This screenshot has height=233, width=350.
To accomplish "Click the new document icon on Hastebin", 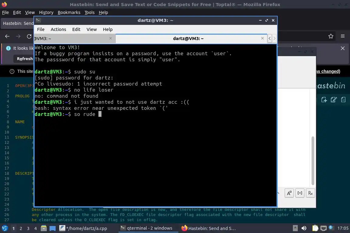I will tap(324, 100).
